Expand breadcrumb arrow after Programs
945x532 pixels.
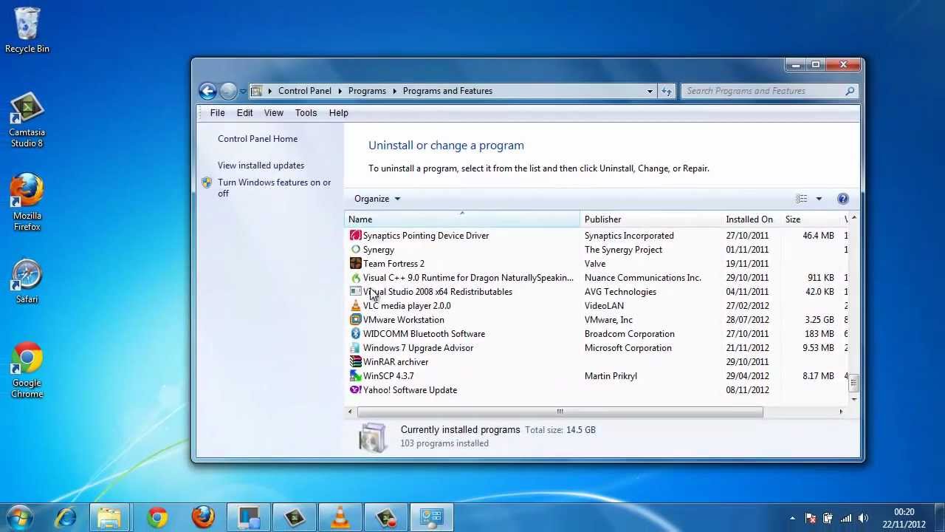click(394, 91)
